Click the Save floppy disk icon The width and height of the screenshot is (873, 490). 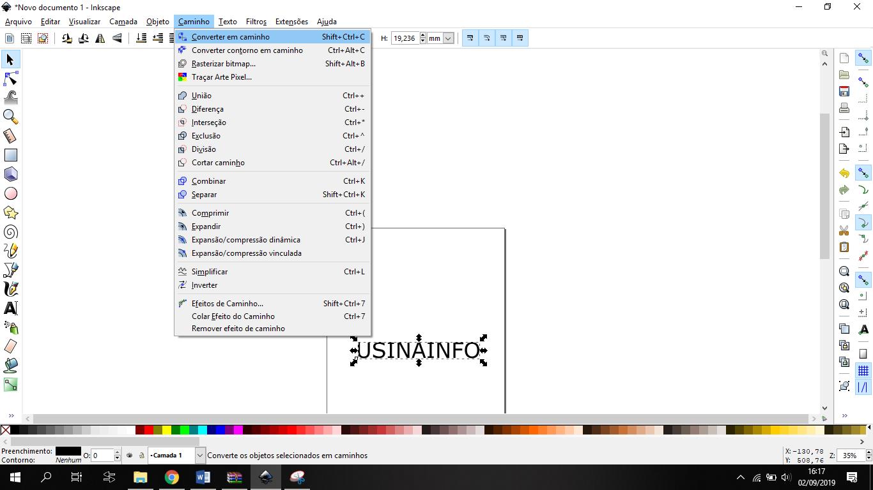pos(844,91)
